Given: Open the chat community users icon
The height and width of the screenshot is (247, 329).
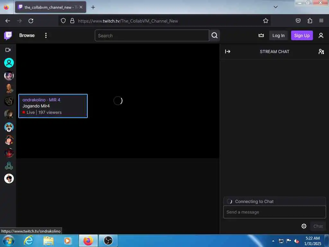Looking at the screenshot, I should 321,51.
